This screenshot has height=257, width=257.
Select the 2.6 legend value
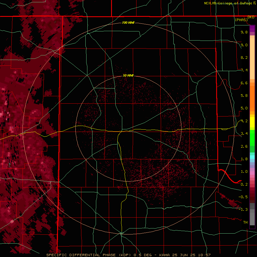tap(244, 146)
